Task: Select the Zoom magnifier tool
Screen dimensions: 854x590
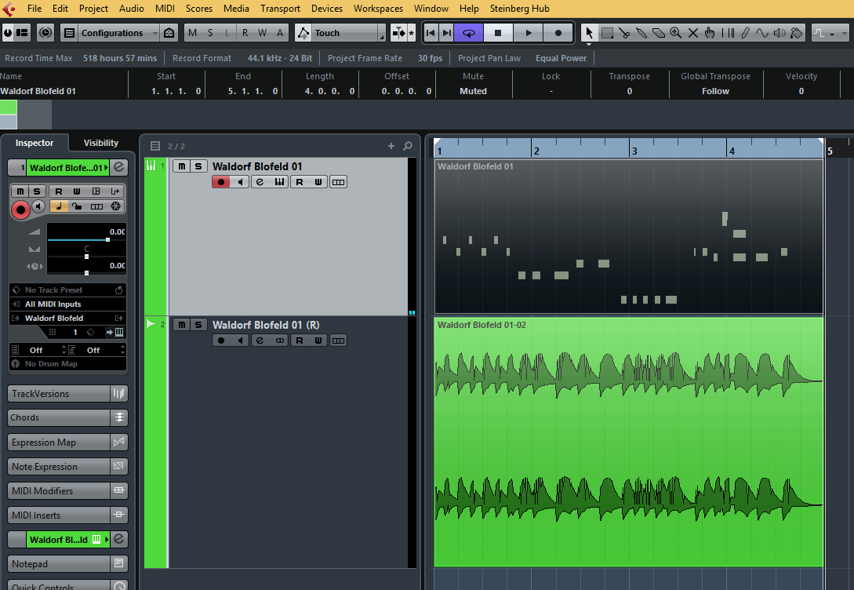Action: click(x=676, y=33)
